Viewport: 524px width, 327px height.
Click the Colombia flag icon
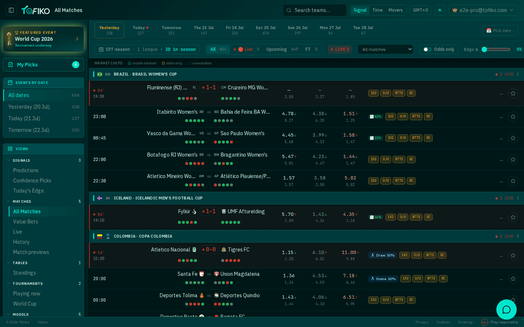100,236
